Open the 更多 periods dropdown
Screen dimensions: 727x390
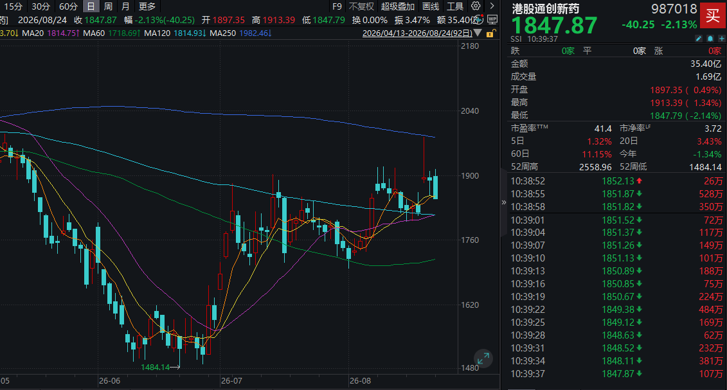tap(147, 6)
